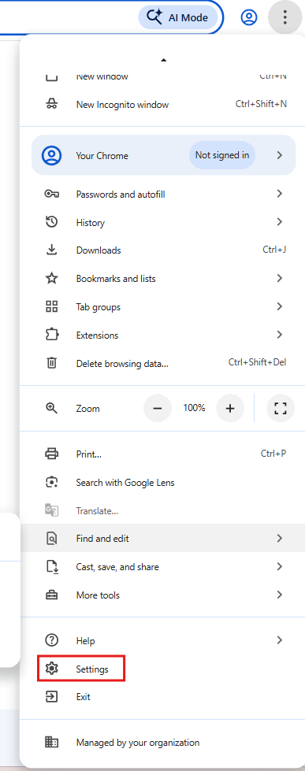Click the History clock icon
The image size is (305, 771).
point(52,222)
